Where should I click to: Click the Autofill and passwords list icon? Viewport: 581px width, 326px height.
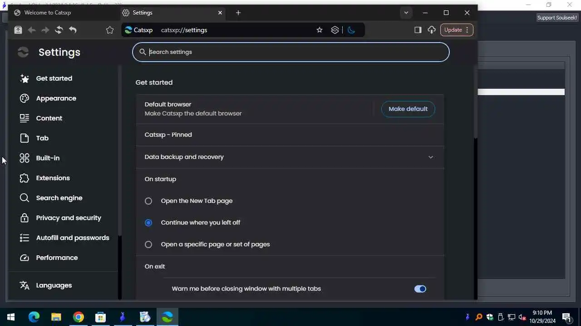click(x=25, y=238)
